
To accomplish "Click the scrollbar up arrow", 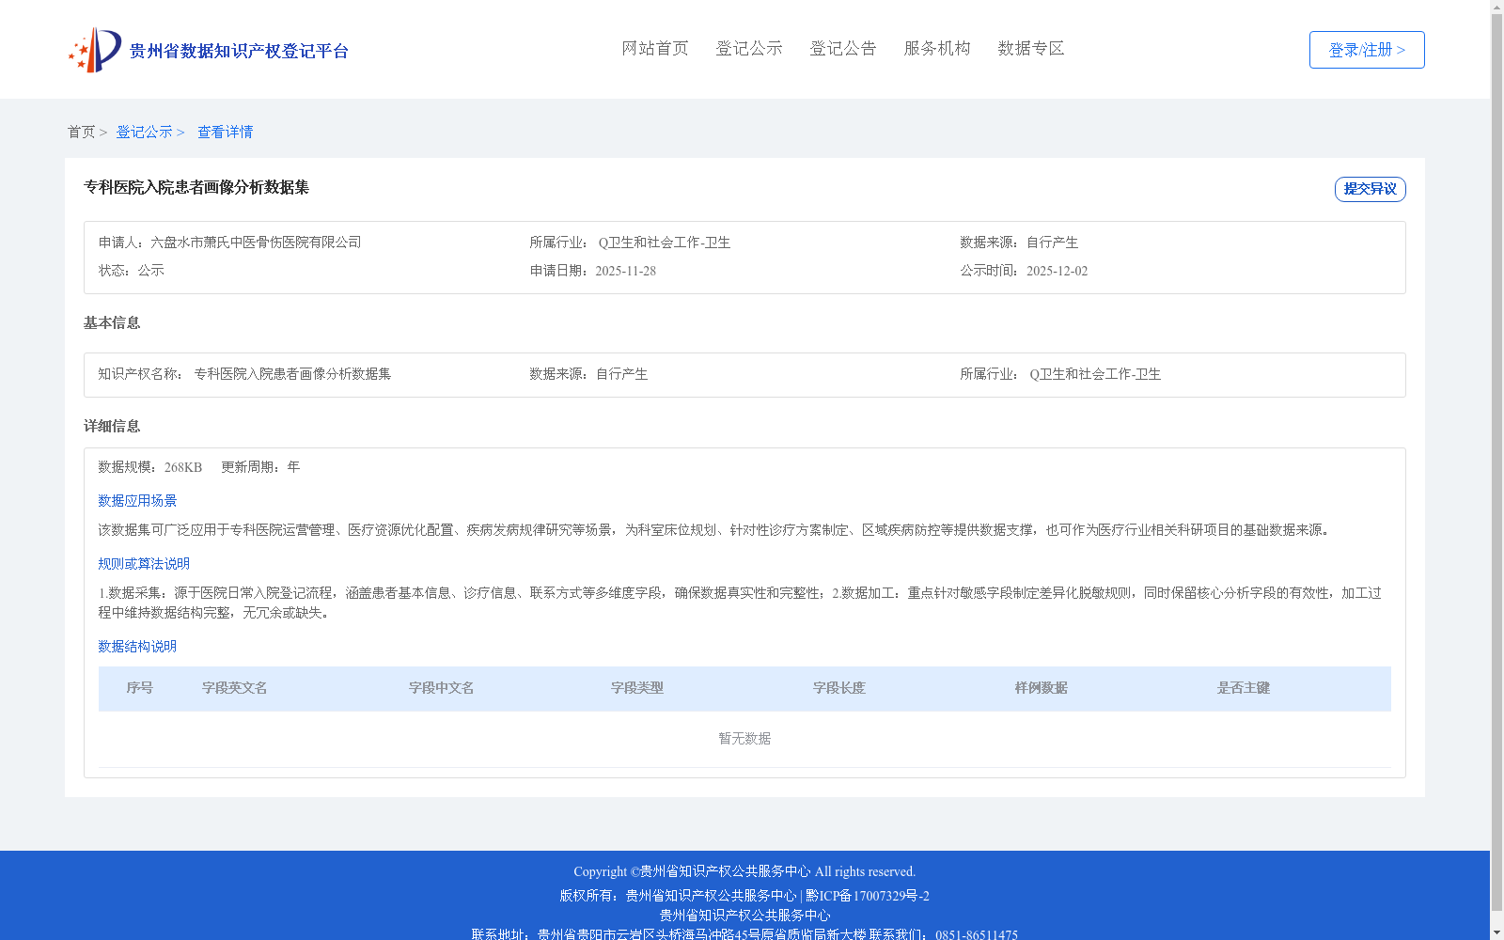I will pos(1496,7).
